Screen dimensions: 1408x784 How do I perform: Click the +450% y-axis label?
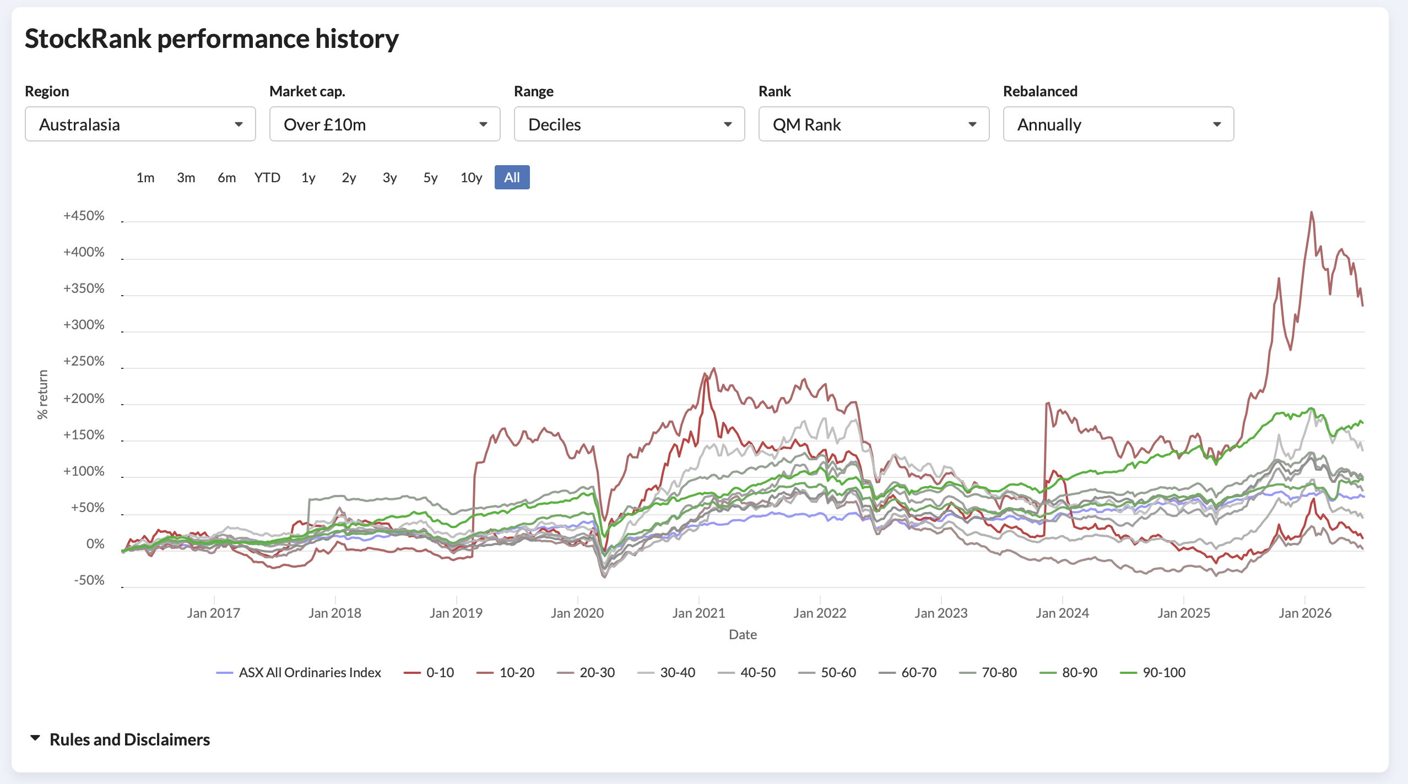pyautogui.click(x=84, y=215)
